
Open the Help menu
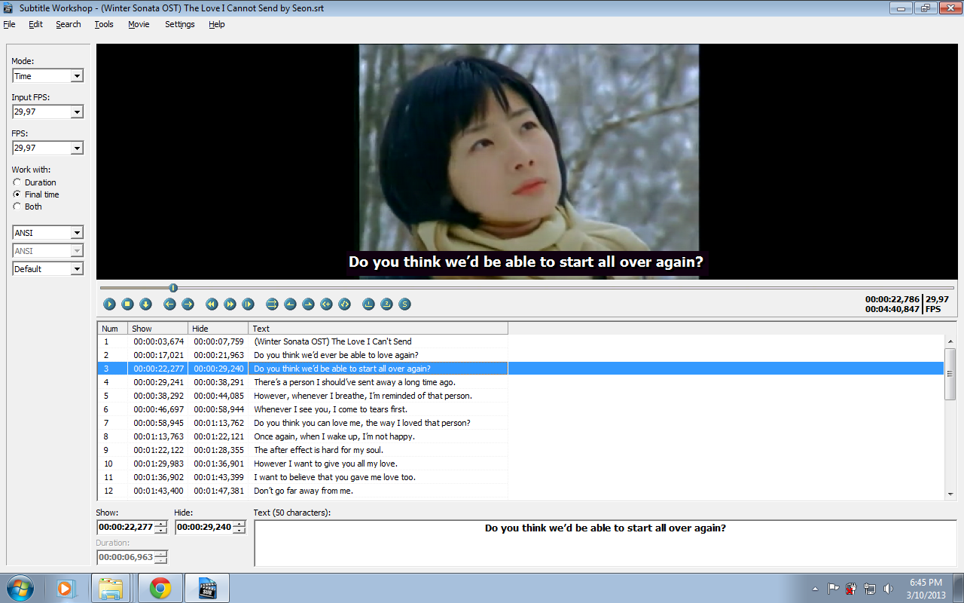[x=217, y=24]
